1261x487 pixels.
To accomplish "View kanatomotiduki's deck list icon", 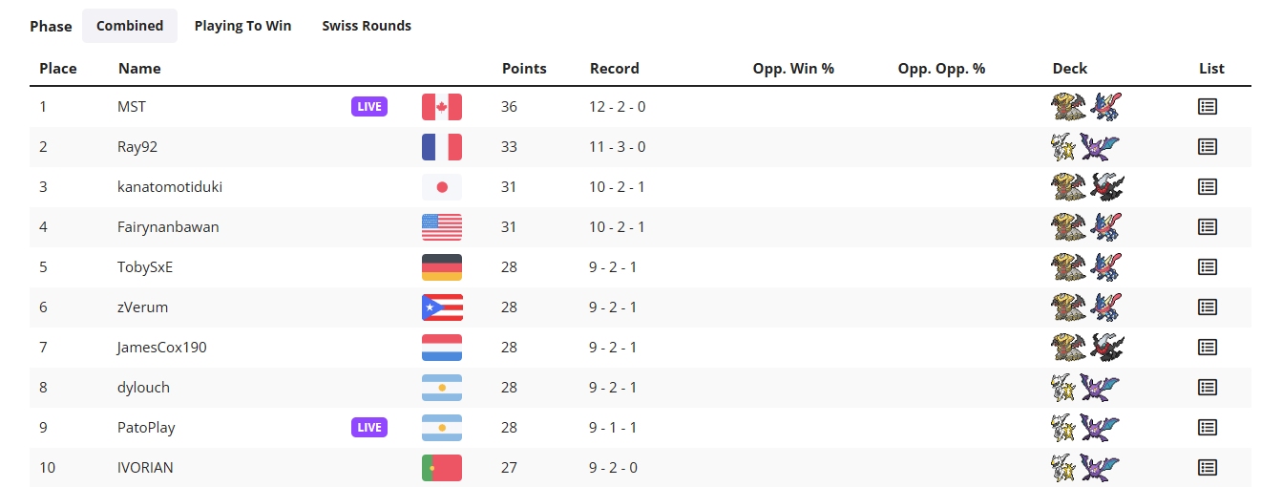I will [1207, 187].
